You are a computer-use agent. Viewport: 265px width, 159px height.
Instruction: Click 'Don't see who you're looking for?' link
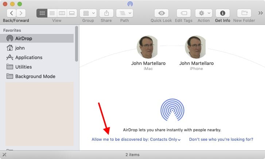click(x=221, y=139)
